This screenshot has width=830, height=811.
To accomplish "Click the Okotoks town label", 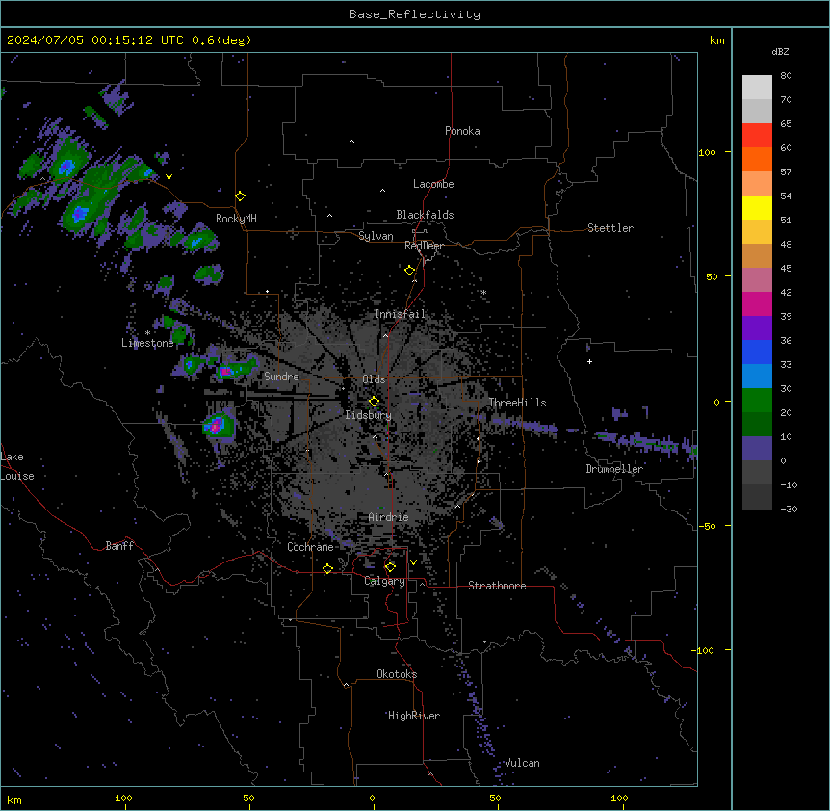I will point(397,674).
